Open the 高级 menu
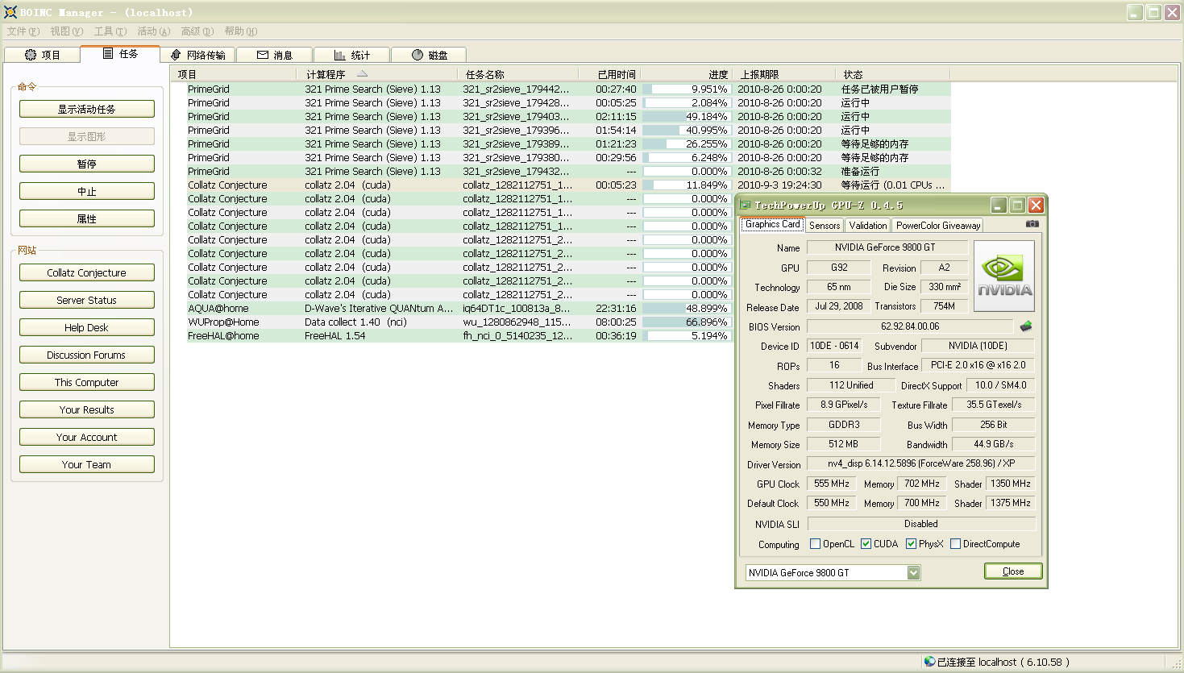1184x673 pixels. pyautogui.click(x=197, y=31)
